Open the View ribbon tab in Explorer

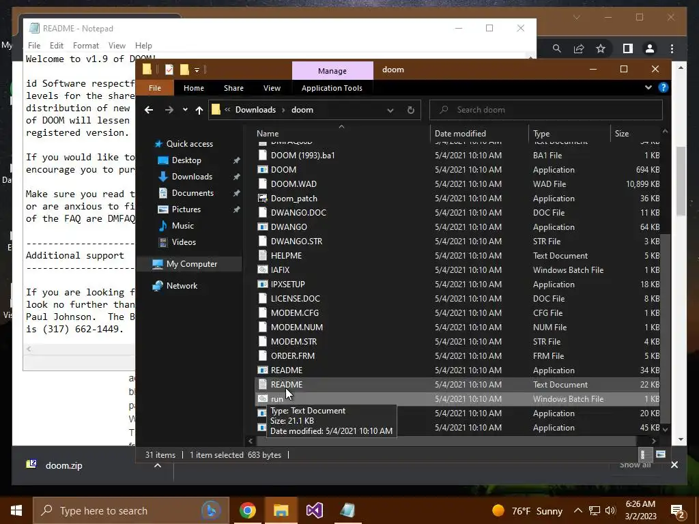pyautogui.click(x=272, y=88)
